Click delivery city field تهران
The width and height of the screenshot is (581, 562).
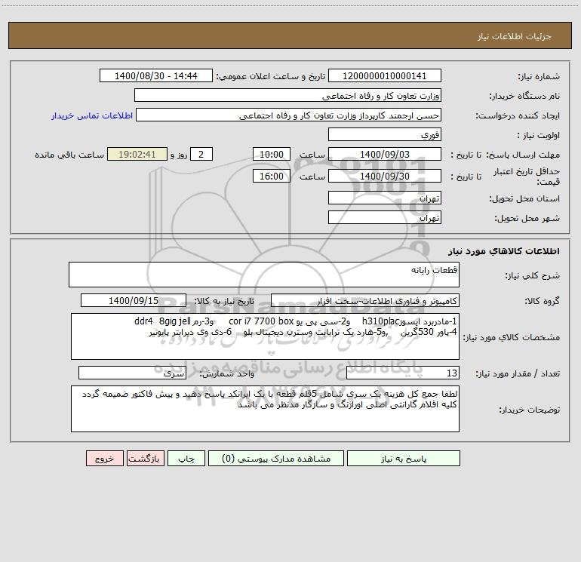tap(385, 217)
